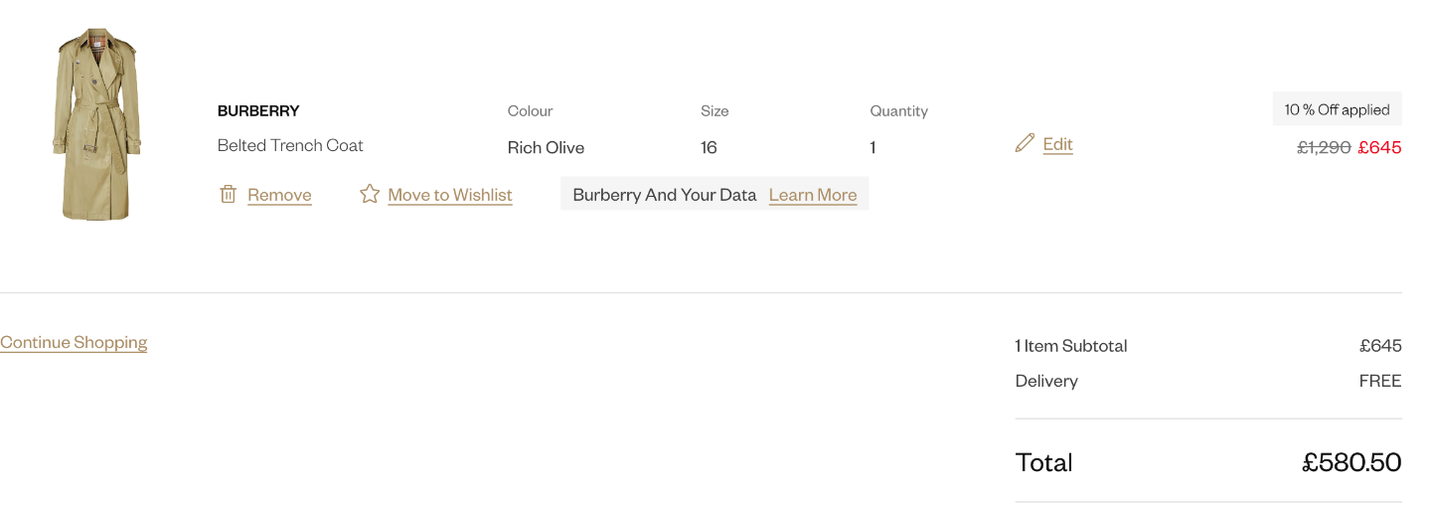Open Learn More about Burberry data
The image size is (1431, 505).
click(813, 195)
